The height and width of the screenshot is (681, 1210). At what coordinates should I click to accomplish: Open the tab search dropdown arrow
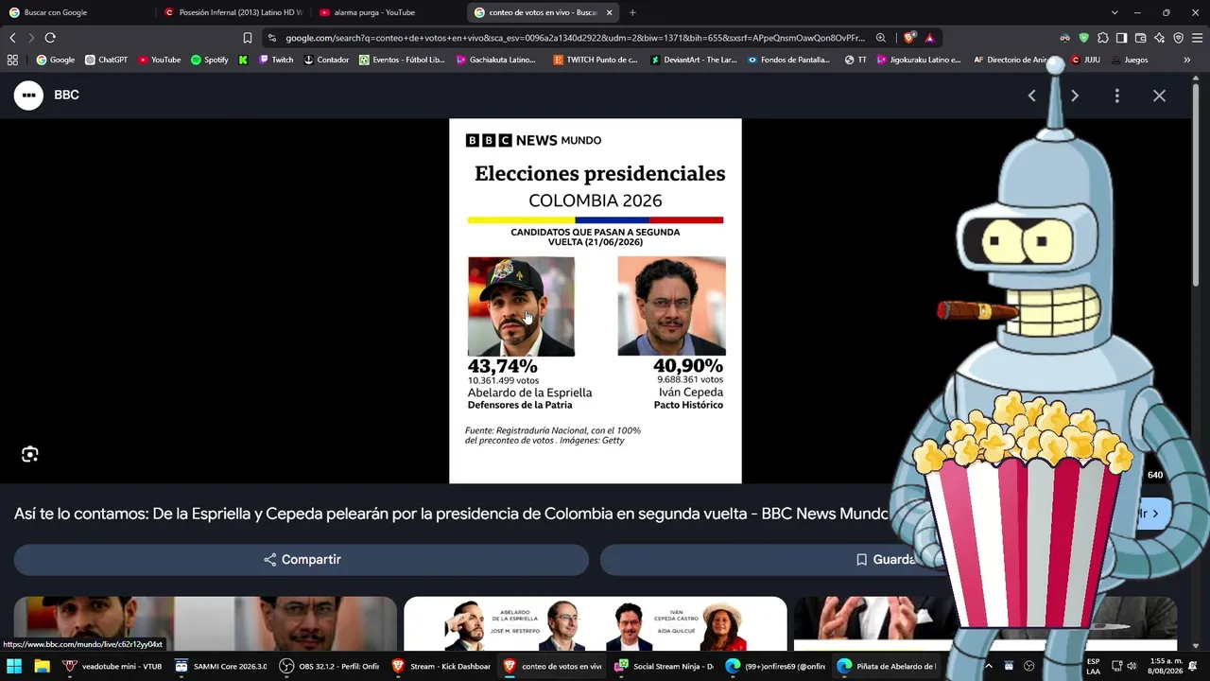pyautogui.click(x=1115, y=12)
